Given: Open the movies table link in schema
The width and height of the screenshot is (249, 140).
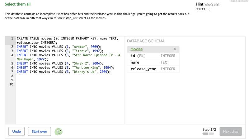Looking at the screenshot, I should pos(136,49).
